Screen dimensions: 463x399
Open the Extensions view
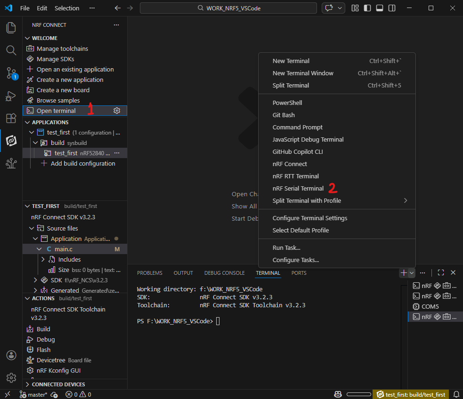tap(11, 118)
